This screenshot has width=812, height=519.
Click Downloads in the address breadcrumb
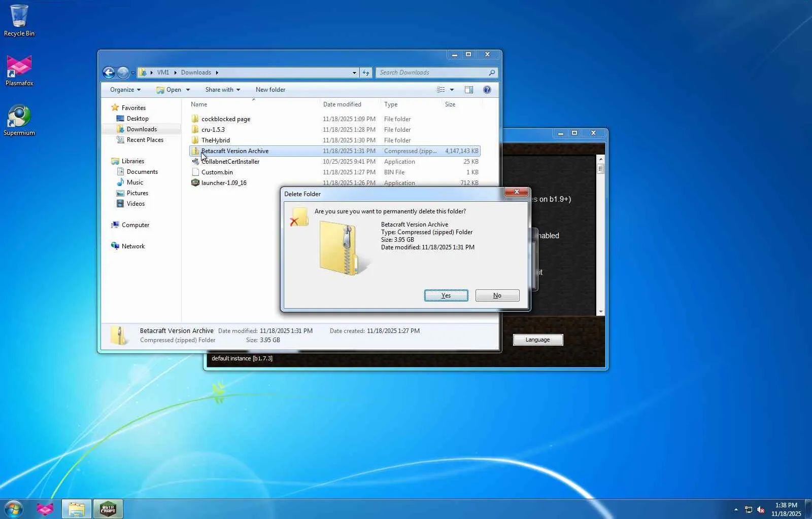196,72
